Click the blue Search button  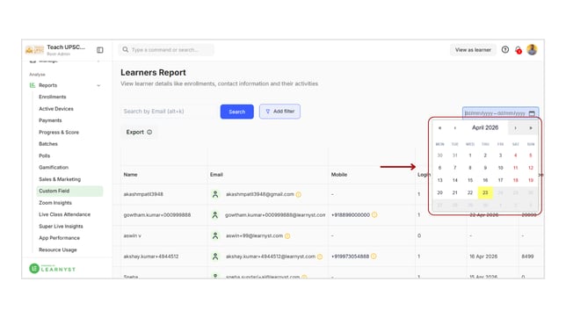[x=236, y=112]
